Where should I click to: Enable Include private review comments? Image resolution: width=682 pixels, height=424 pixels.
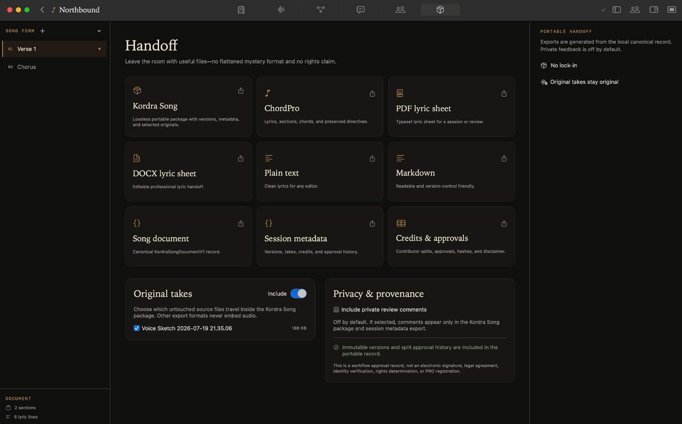tap(336, 309)
